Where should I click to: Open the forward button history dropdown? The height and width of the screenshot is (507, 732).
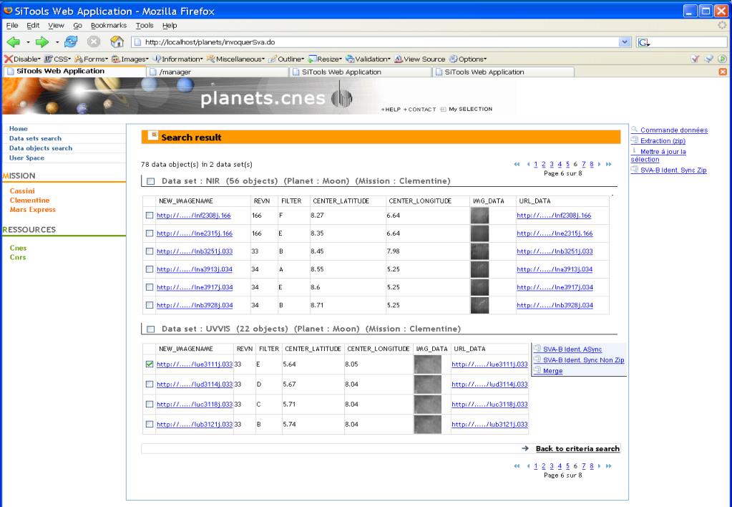click(x=57, y=42)
